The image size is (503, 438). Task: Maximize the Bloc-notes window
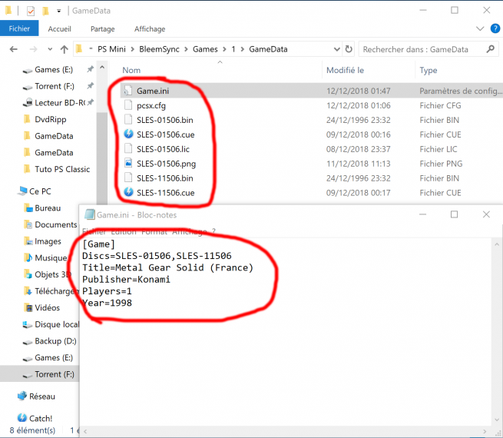click(454, 214)
